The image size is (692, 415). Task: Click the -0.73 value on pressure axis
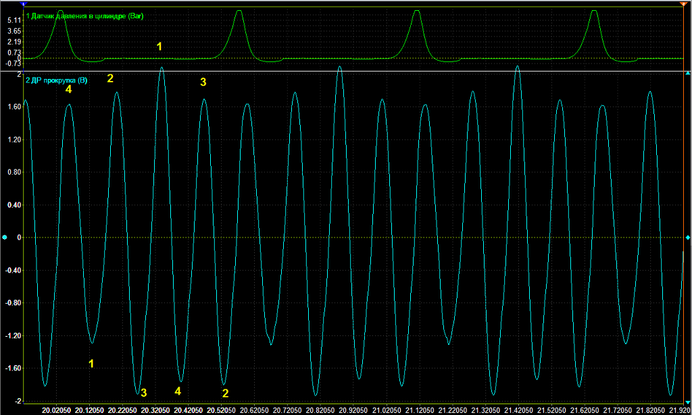tap(14, 63)
